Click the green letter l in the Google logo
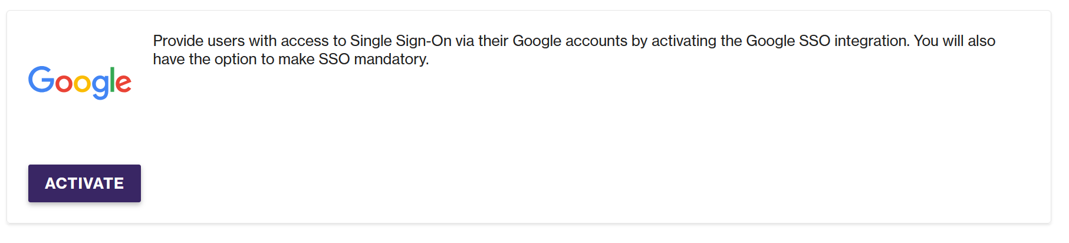 [x=112, y=79]
